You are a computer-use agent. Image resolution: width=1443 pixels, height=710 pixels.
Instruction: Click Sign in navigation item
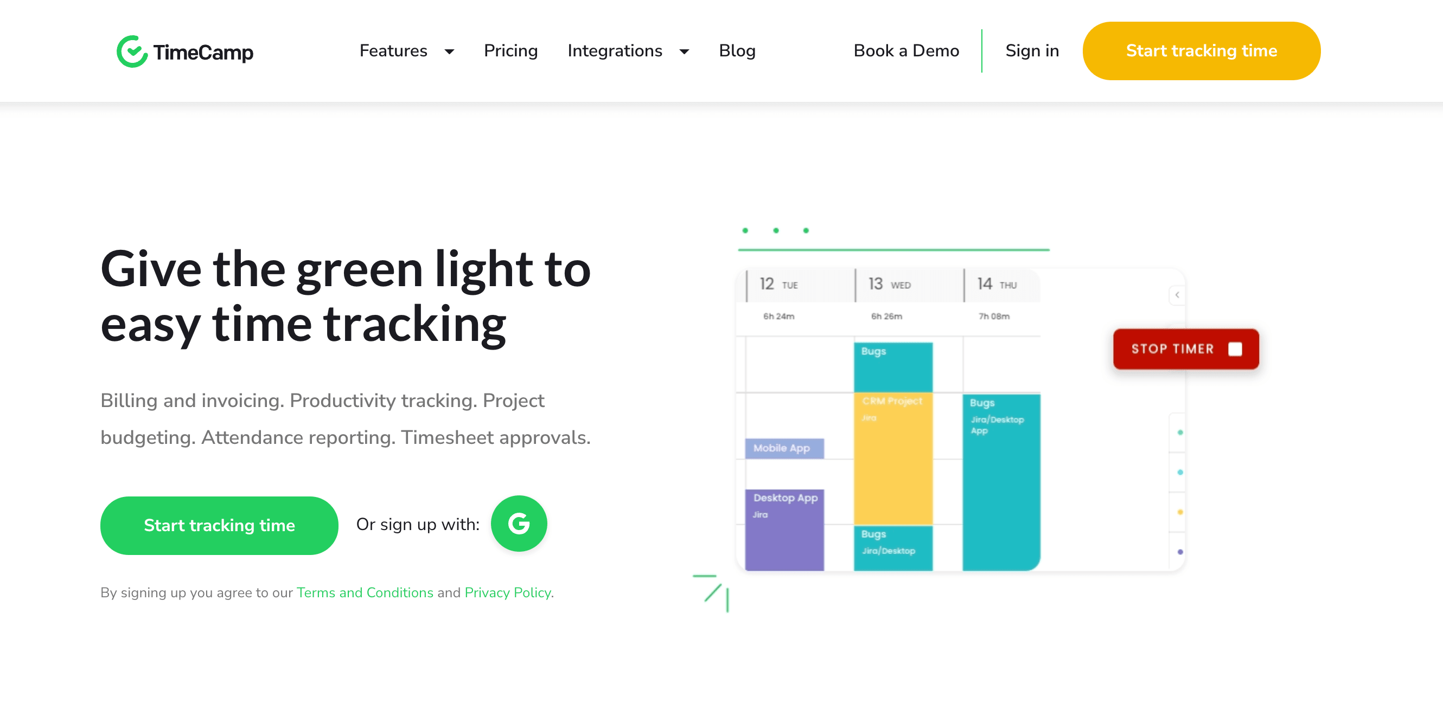pyautogui.click(x=1032, y=51)
